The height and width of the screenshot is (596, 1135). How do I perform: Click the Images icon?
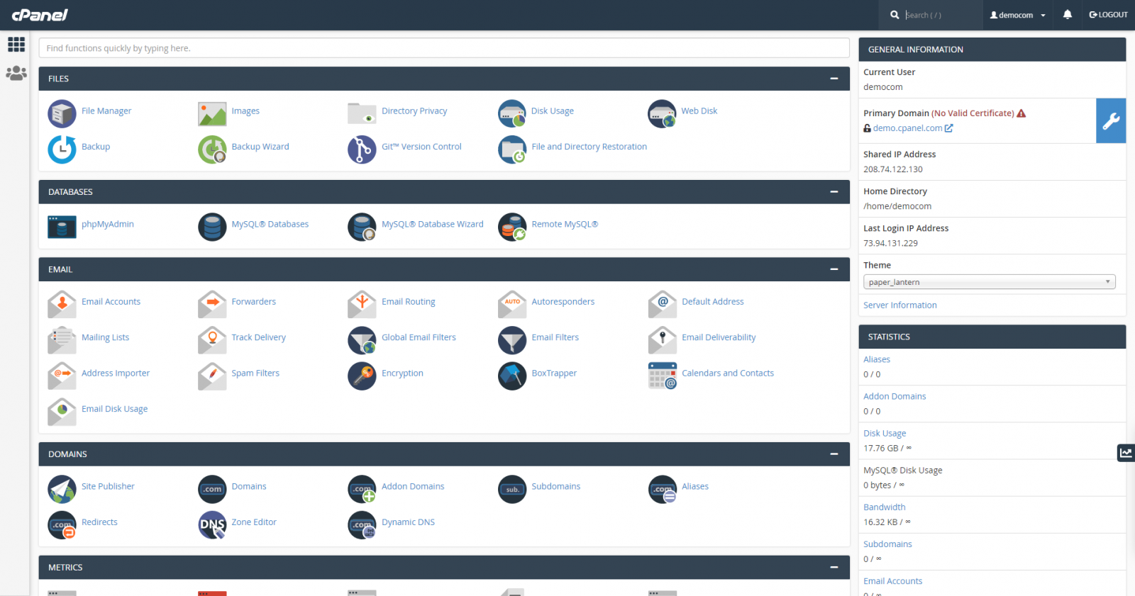tap(212, 113)
